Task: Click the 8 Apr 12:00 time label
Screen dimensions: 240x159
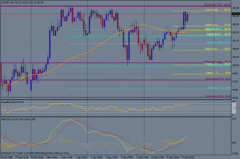Action: click(x=112, y=157)
